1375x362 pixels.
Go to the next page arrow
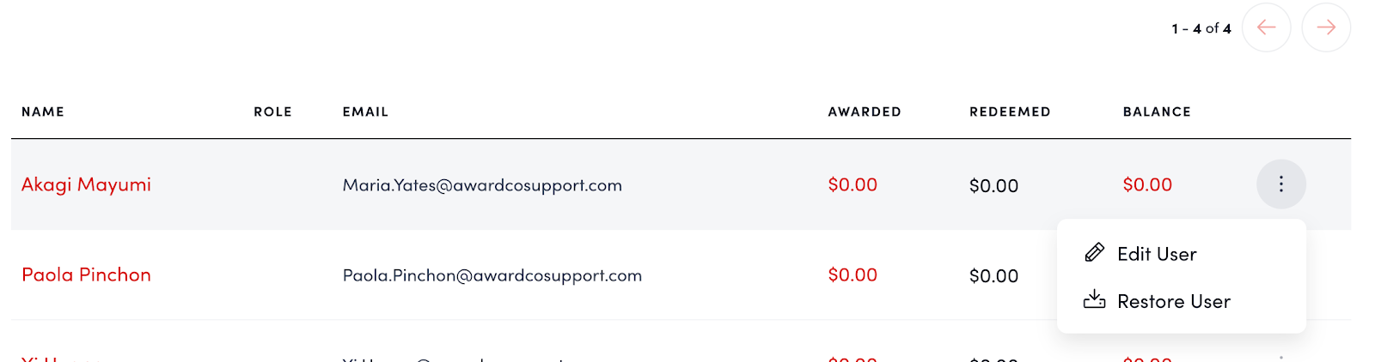coord(1326,27)
